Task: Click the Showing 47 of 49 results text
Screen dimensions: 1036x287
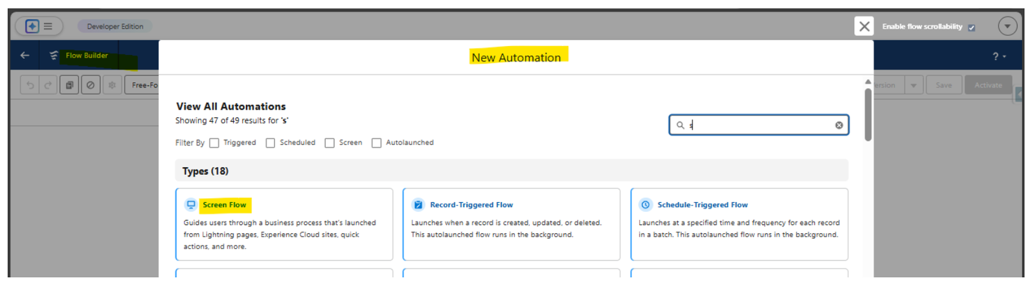Action: click(x=232, y=121)
